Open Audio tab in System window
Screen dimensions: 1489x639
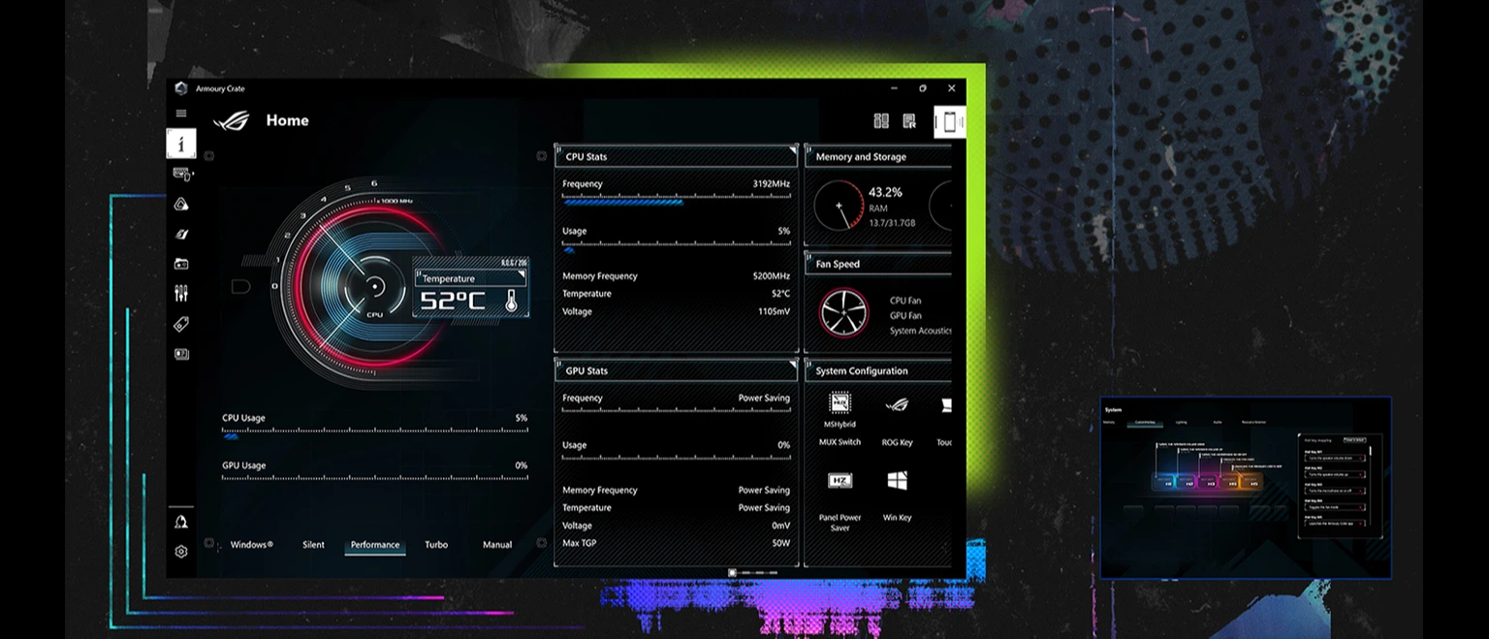click(1217, 423)
